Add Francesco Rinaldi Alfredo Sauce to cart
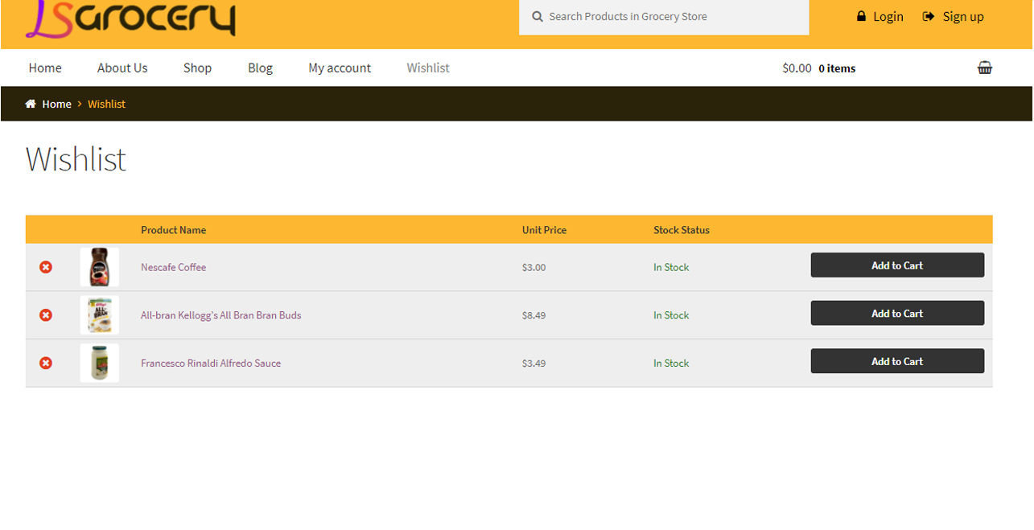Image resolution: width=1034 pixels, height=530 pixels. 897,361
